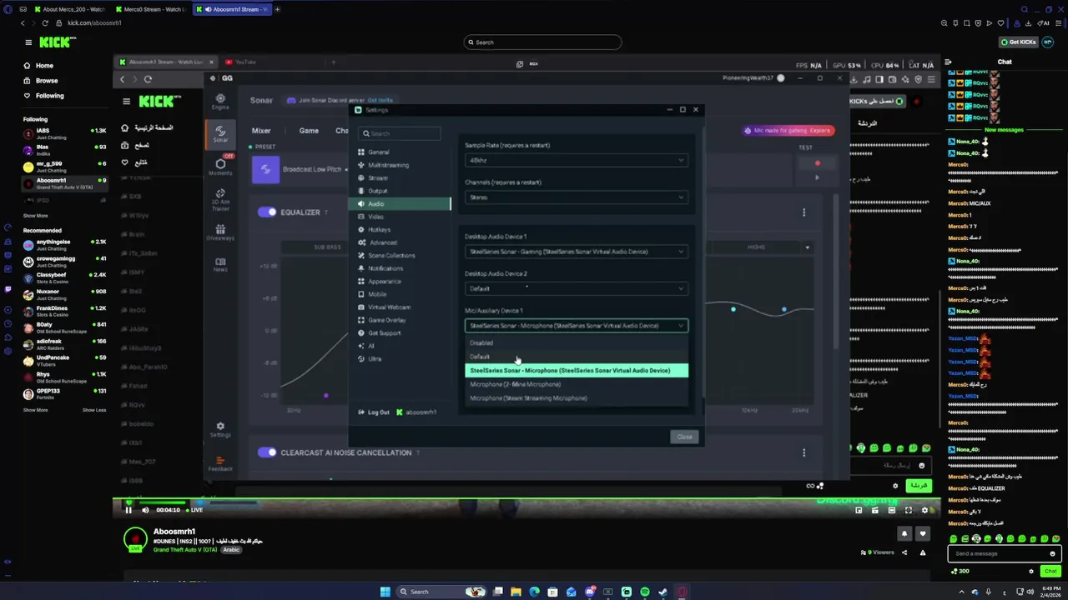Click the green Chat send button
This screenshot has height=600, width=1068.
(1050, 571)
